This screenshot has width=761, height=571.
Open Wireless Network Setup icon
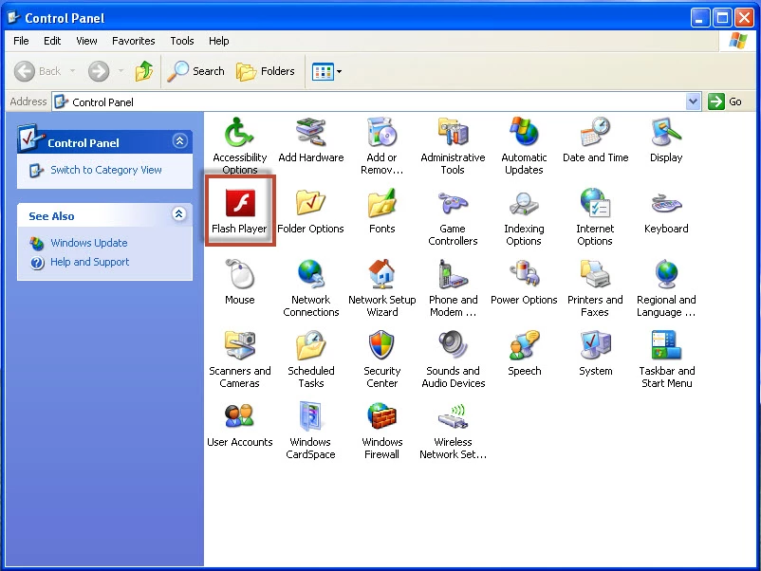tap(453, 416)
